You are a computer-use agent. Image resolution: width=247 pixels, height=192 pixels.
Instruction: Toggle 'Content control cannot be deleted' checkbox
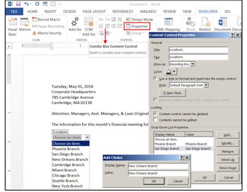click(x=155, y=114)
